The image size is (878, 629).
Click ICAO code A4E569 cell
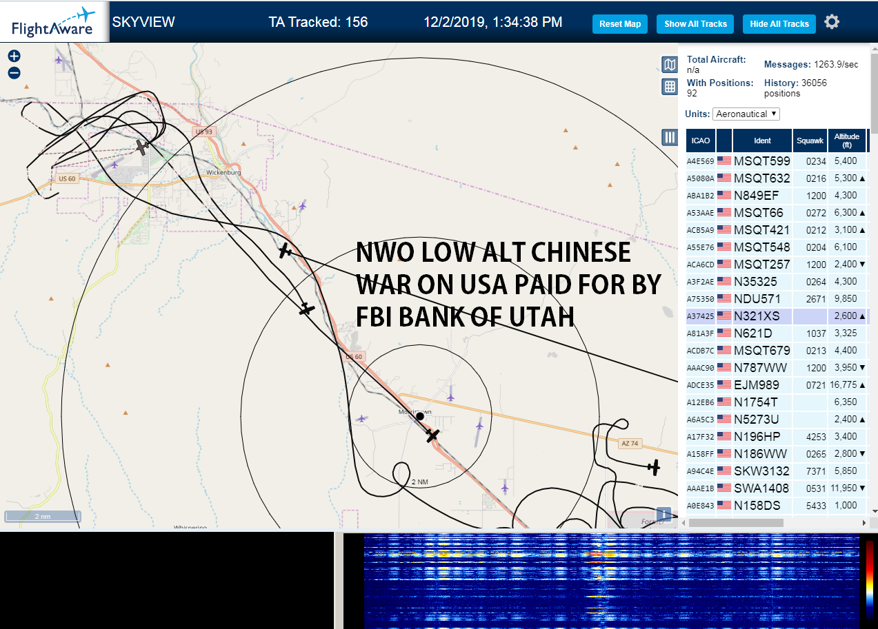click(x=700, y=161)
